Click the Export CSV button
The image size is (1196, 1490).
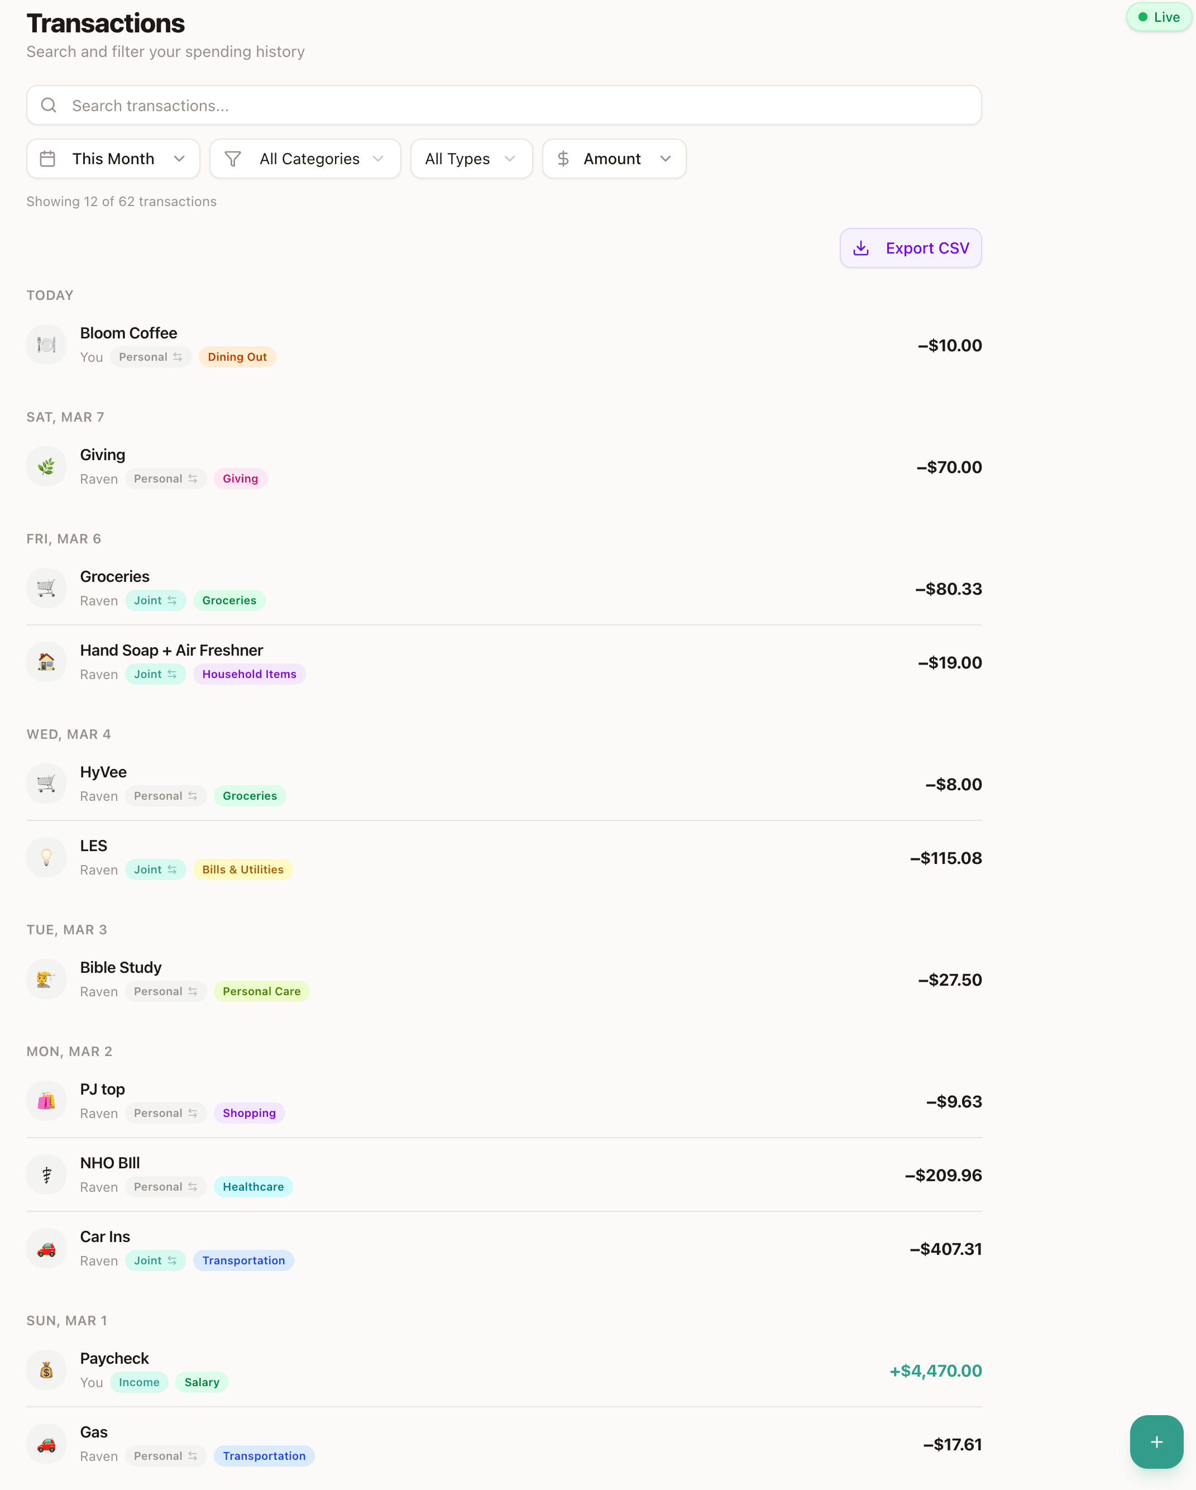[x=910, y=247]
